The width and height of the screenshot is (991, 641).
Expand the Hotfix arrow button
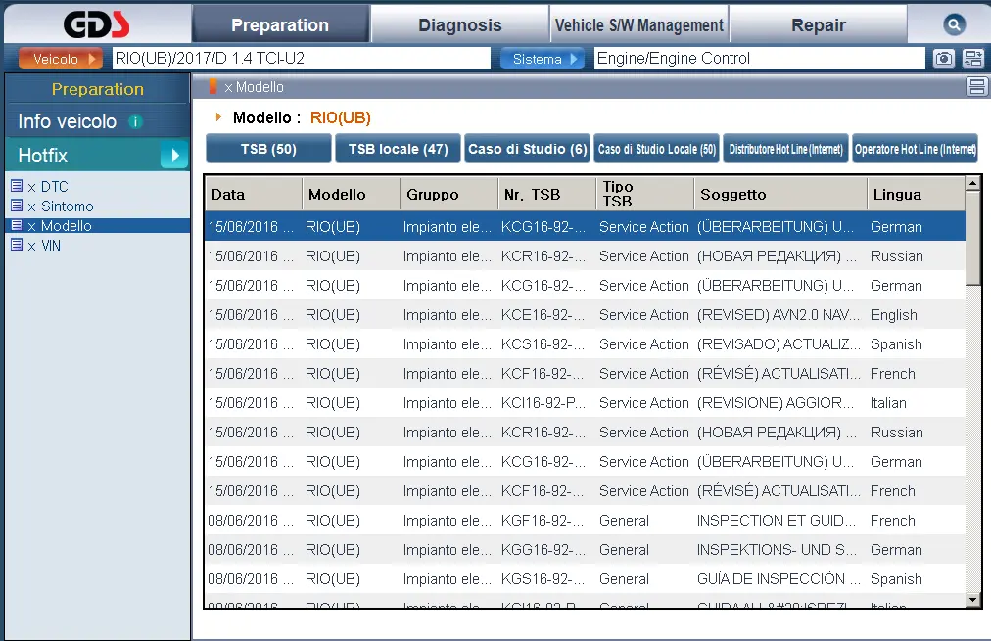point(174,156)
